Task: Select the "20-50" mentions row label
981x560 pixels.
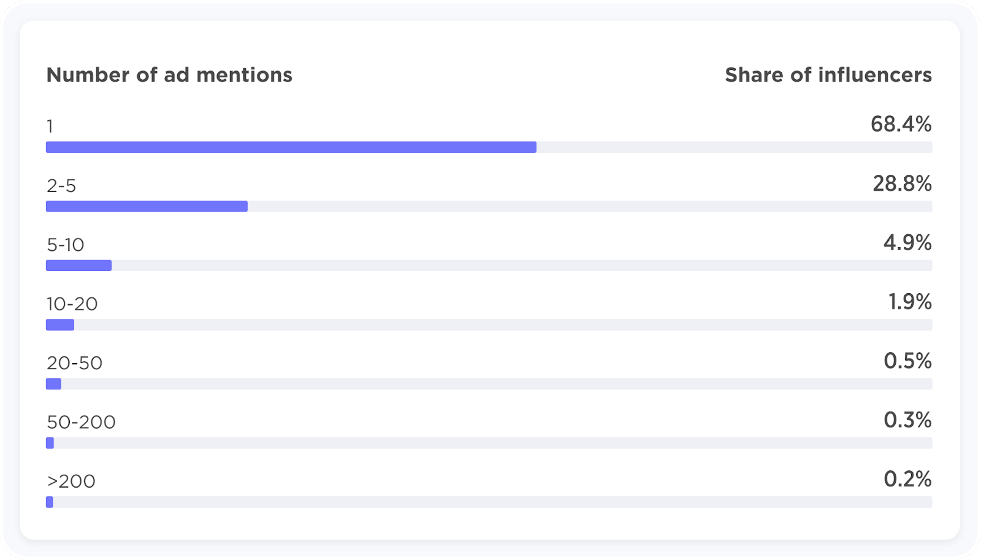Action: (74, 363)
